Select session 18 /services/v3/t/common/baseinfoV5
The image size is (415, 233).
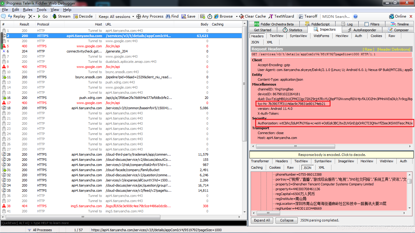pyautogui.click(x=122, y=108)
